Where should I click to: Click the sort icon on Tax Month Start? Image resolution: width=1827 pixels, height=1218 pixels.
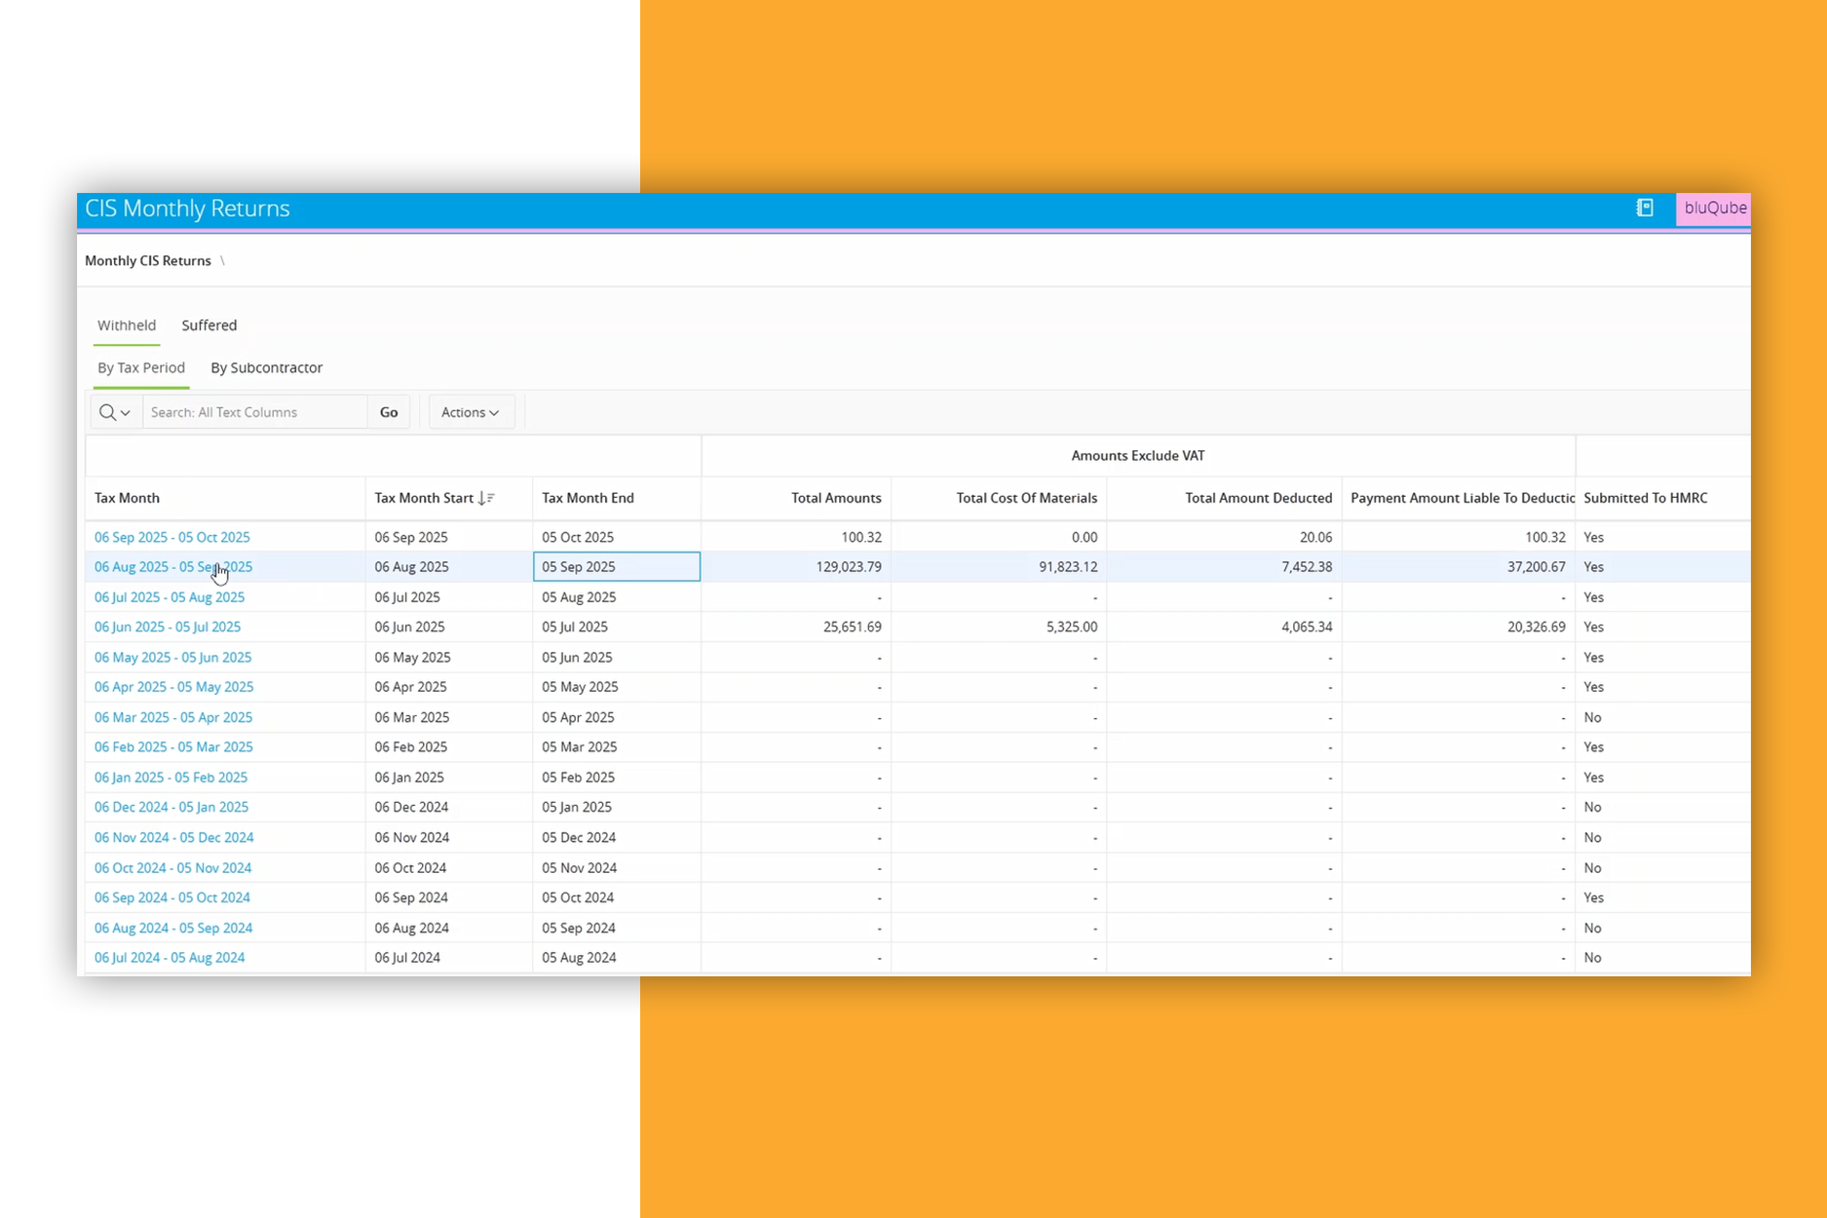(486, 498)
